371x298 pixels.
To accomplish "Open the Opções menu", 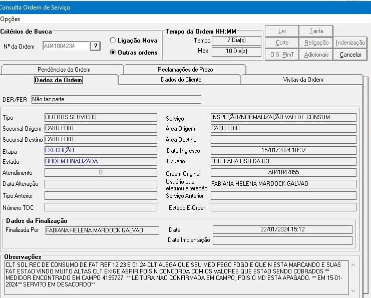I will click(x=10, y=19).
